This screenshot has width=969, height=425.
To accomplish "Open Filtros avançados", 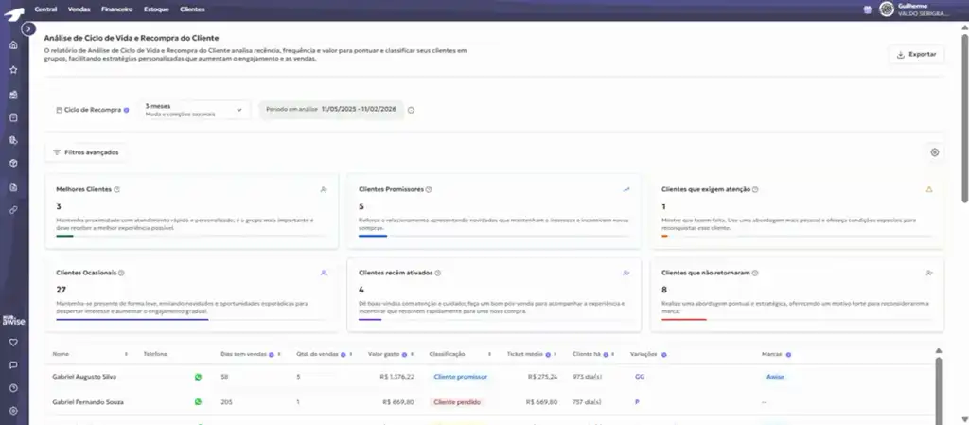I will 86,152.
